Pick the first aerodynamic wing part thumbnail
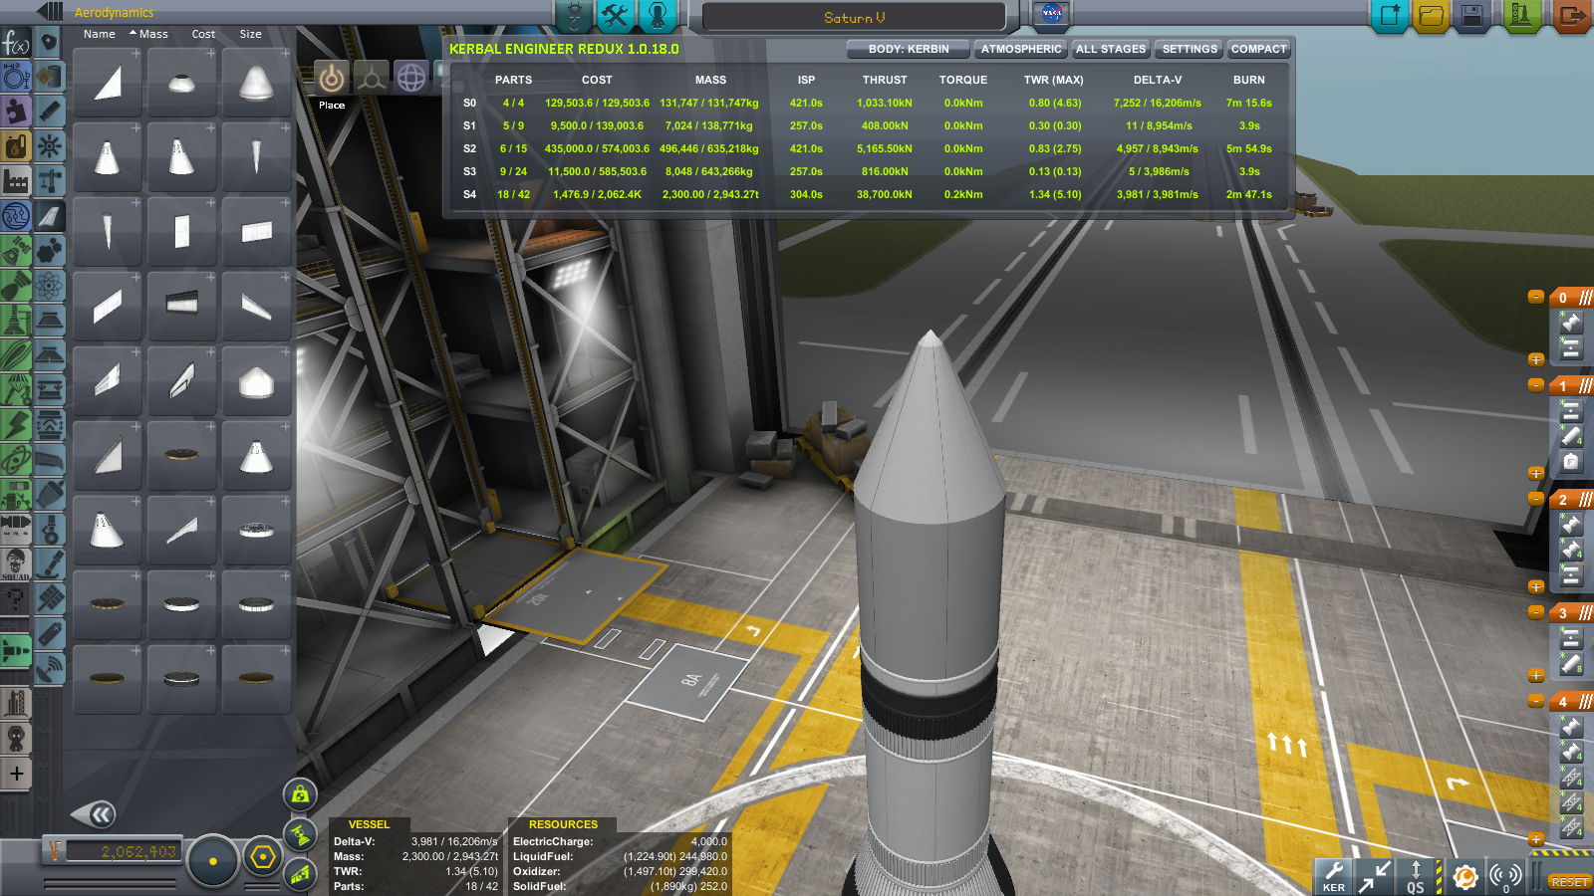 pyautogui.click(x=108, y=83)
